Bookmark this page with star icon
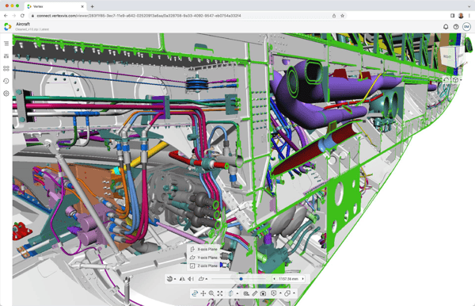 pos(342,16)
